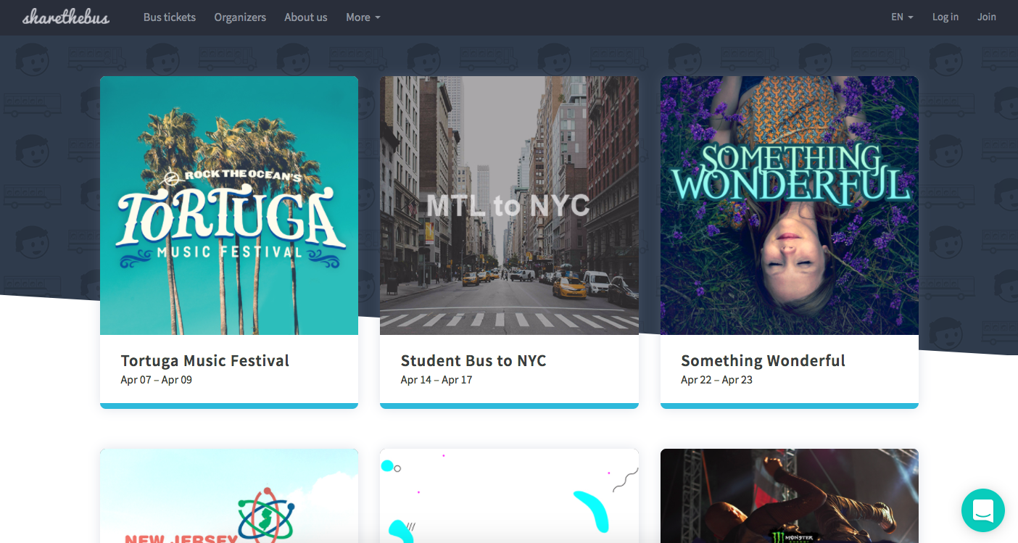The height and width of the screenshot is (543, 1018).
Task: Go to the Organizers page
Action: (x=240, y=17)
